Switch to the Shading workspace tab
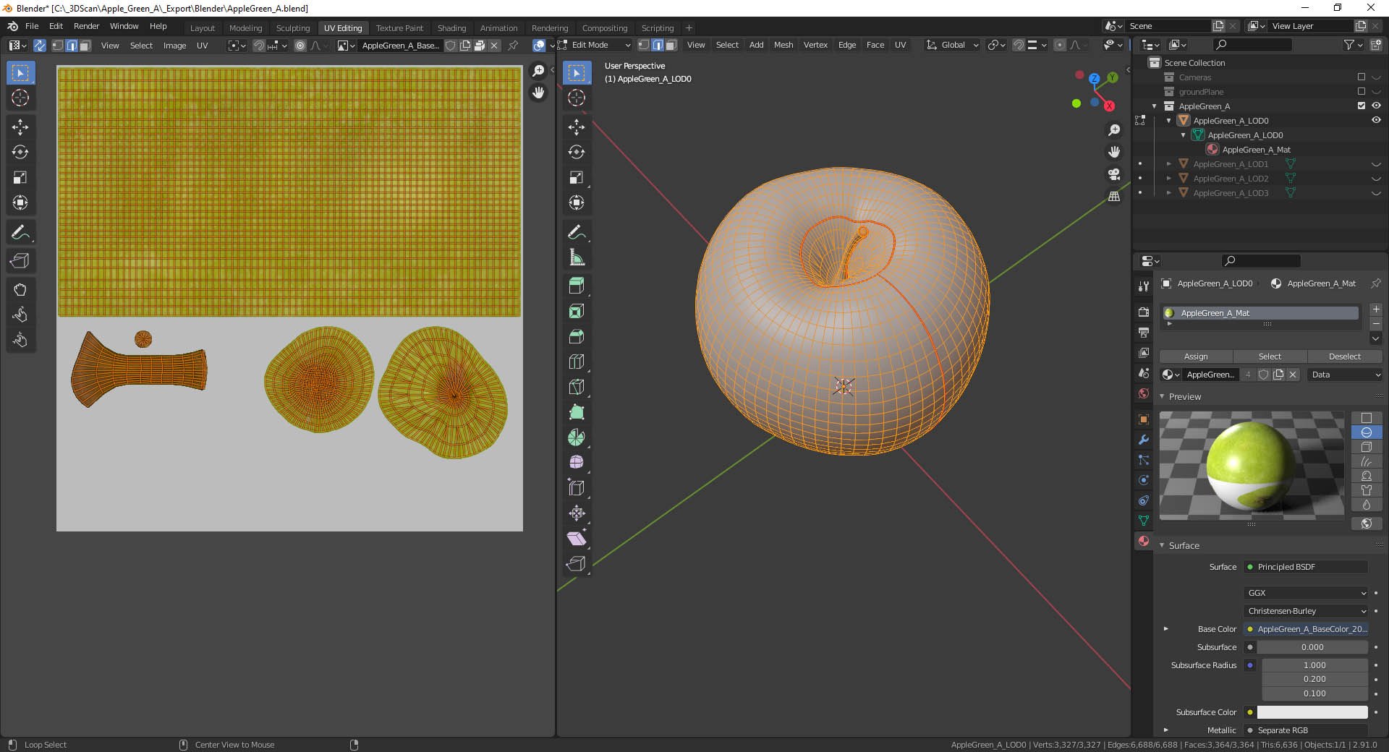This screenshot has height=752, width=1389. 451,28
